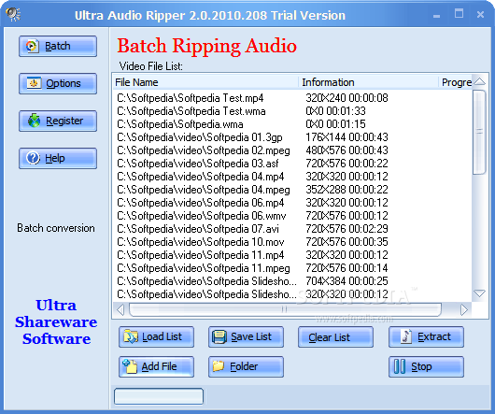Select row Softpedia 04.mpeg

coord(292,190)
